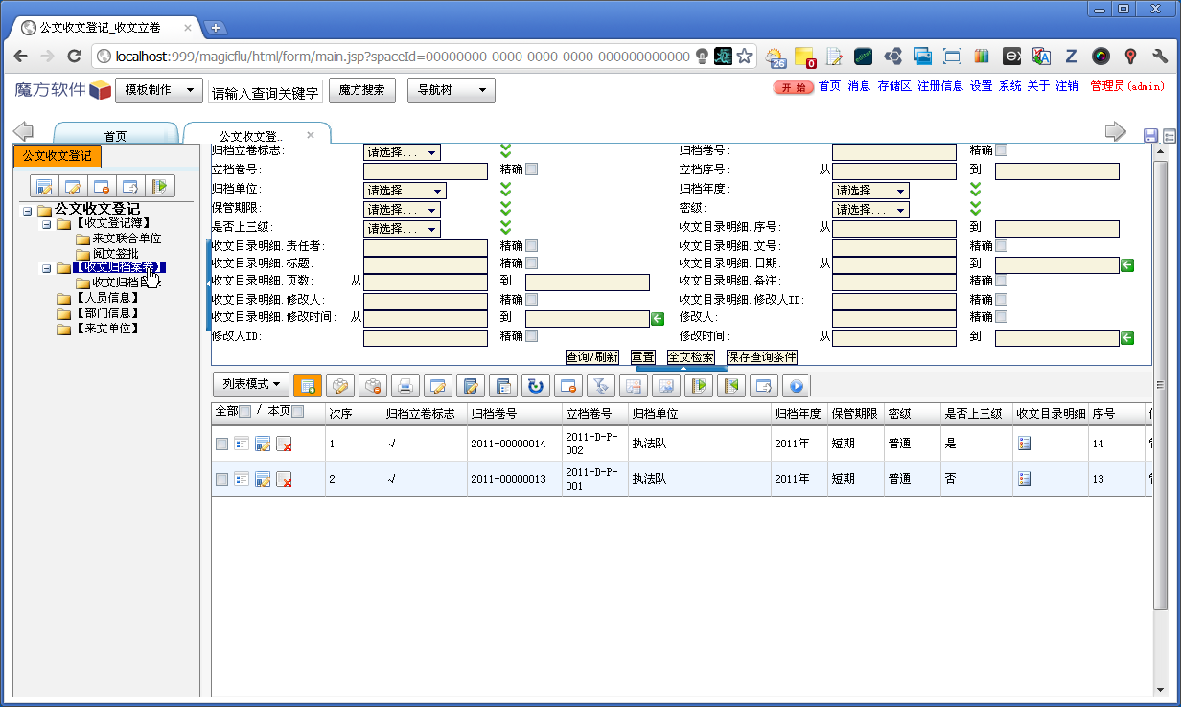Image resolution: width=1181 pixels, height=707 pixels.
Task: Click the edit icon in row 2
Action: click(263, 478)
